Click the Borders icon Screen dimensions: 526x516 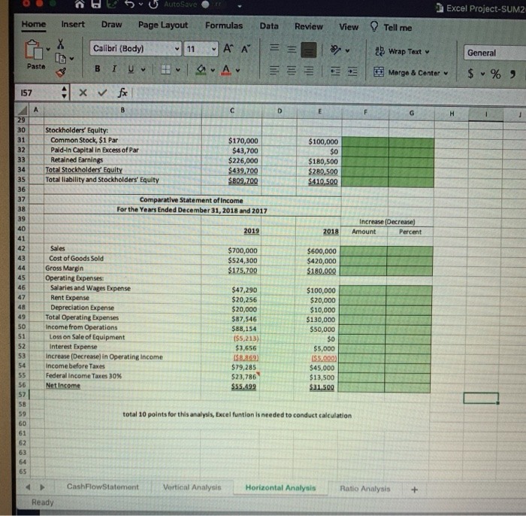coord(166,69)
